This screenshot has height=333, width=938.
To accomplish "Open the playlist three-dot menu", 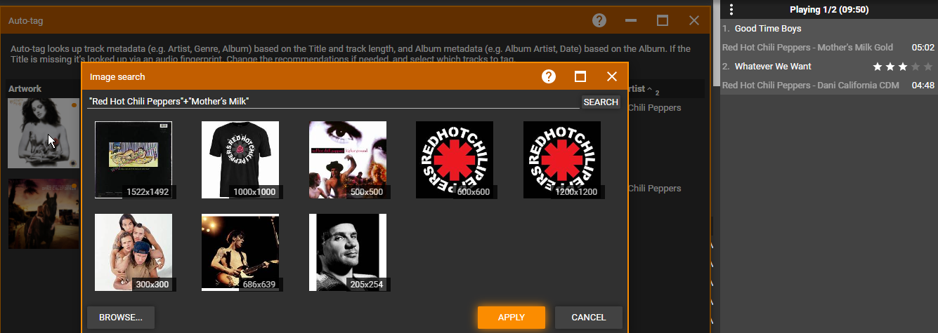I will pos(731,9).
